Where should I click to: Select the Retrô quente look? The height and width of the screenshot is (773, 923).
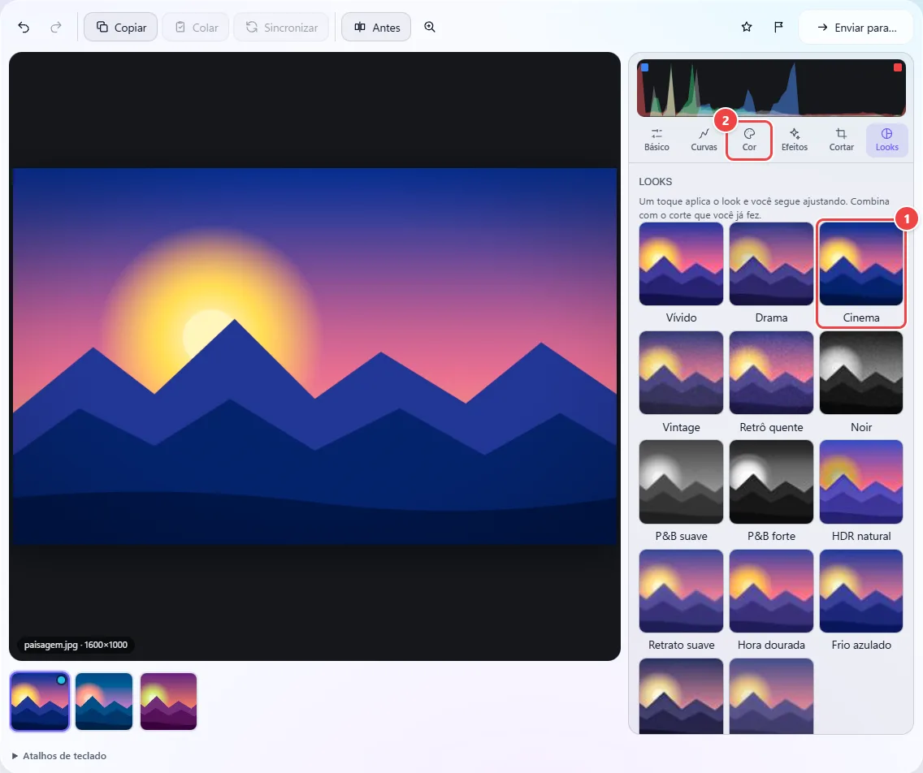point(771,383)
